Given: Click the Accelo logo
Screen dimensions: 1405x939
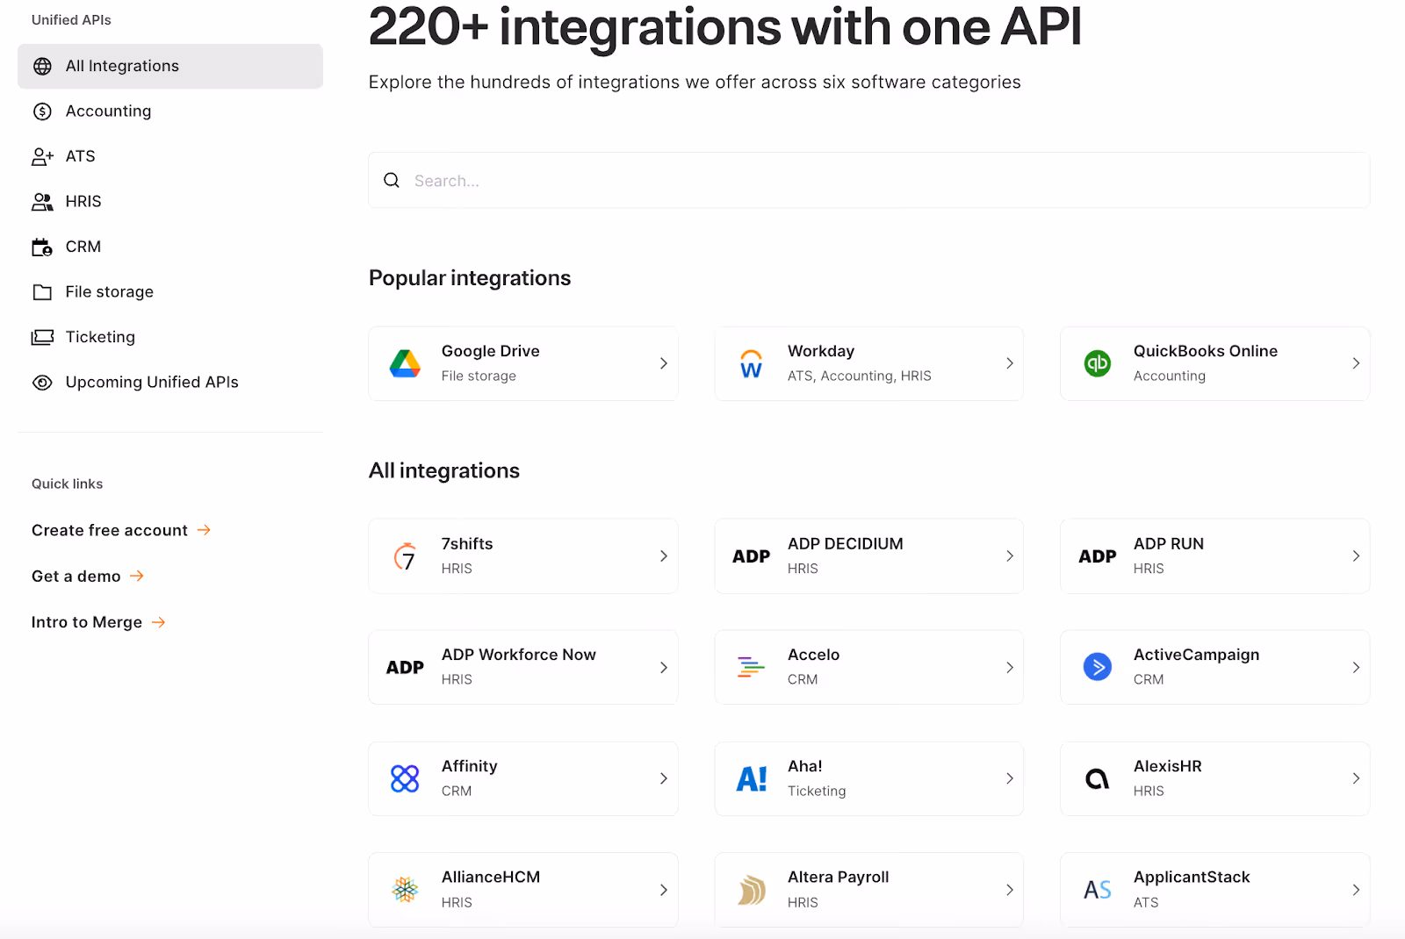Looking at the screenshot, I should pyautogui.click(x=751, y=668).
